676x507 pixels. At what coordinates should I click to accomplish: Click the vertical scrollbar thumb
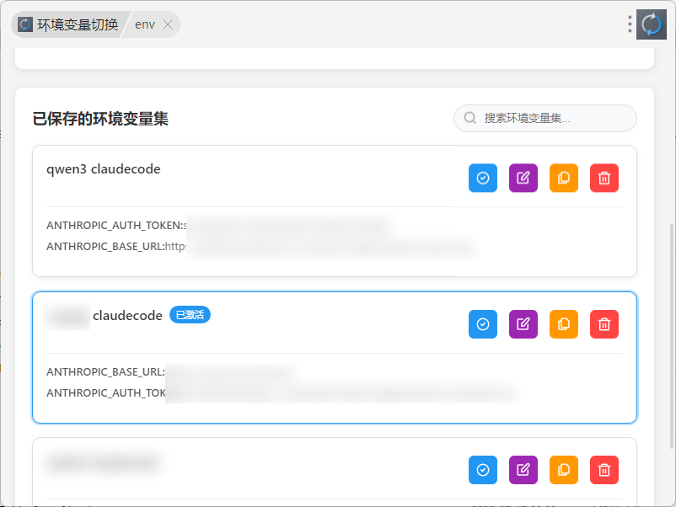click(671, 336)
